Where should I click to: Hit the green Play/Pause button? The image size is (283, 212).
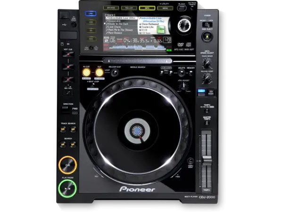pyautogui.click(x=67, y=188)
